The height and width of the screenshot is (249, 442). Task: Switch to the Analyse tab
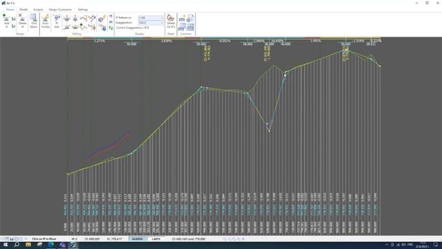coord(38,9)
